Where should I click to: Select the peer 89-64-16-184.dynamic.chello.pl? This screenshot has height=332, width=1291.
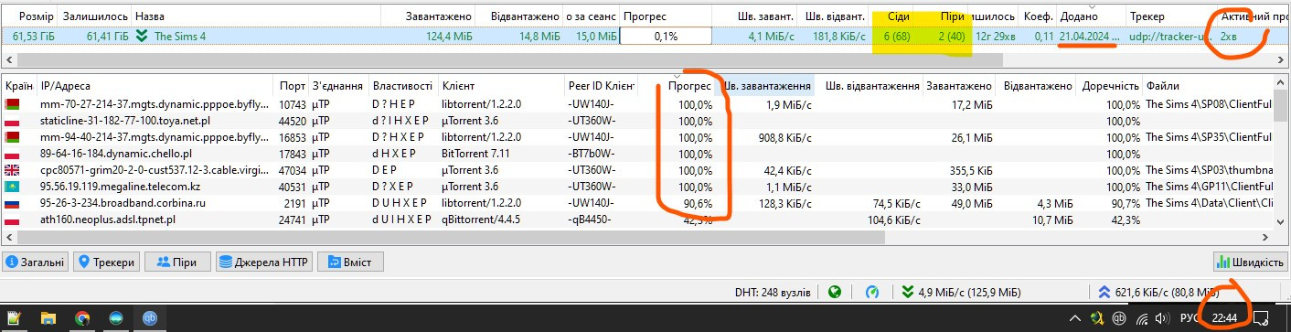pyautogui.click(x=116, y=154)
